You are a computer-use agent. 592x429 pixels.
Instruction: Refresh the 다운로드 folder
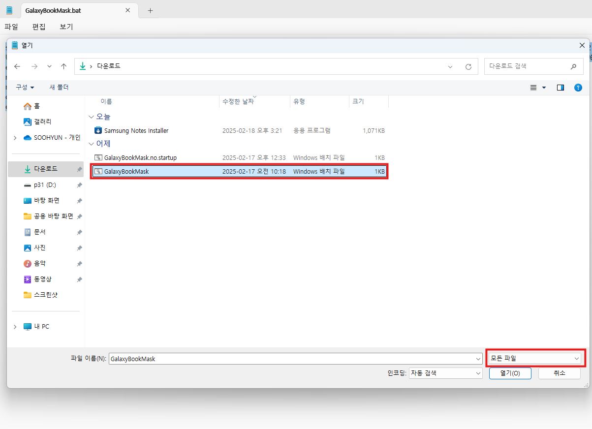click(x=468, y=66)
